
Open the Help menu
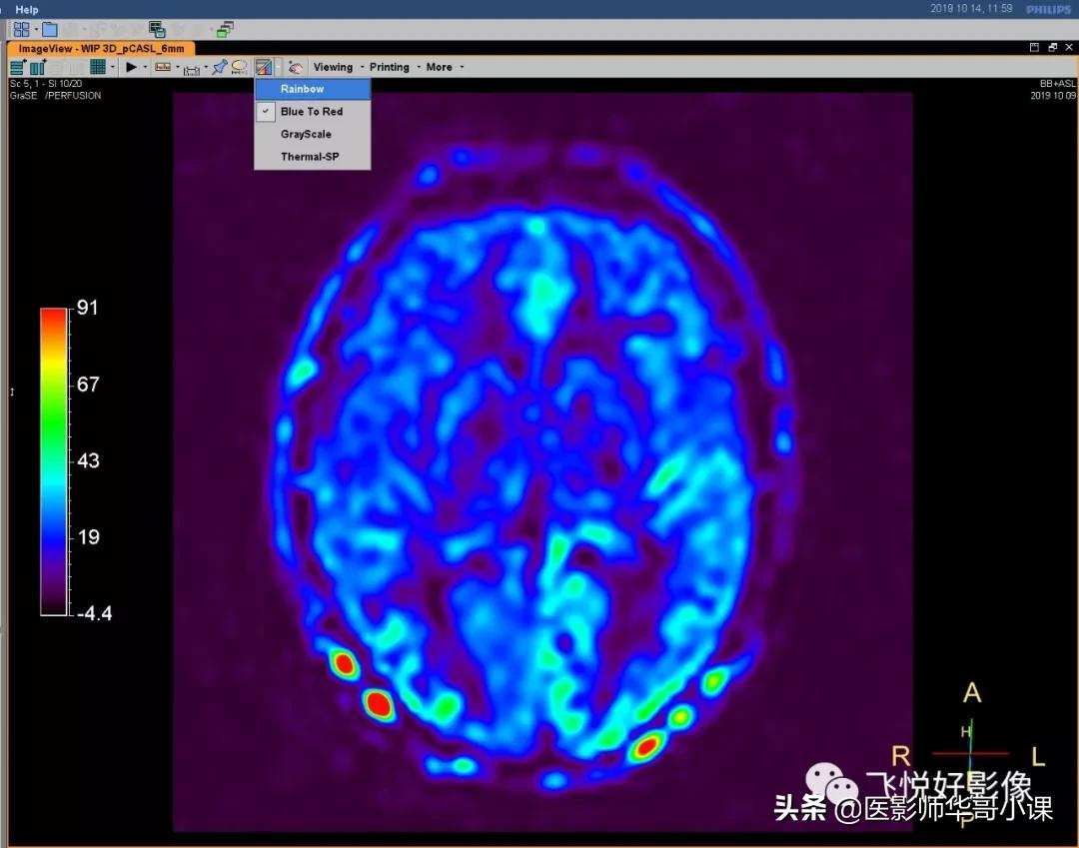pos(27,10)
